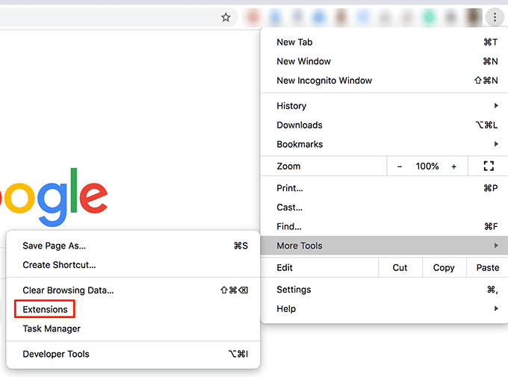This screenshot has width=508, height=377.
Task: Open Developer Tools
Action: (x=56, y=354)
